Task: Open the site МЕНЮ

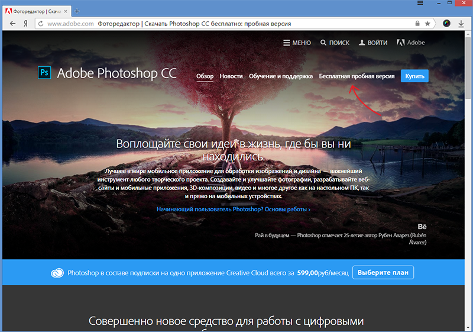Action: (297, 43)
